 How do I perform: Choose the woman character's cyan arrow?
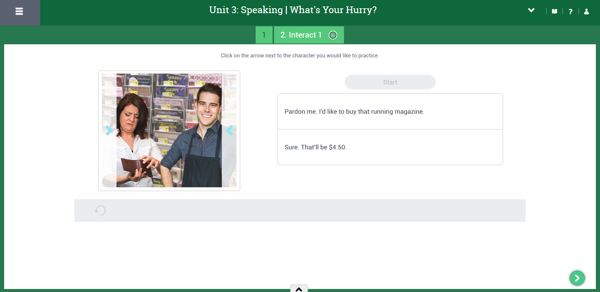pyautogui.click(x=109, y=130)
